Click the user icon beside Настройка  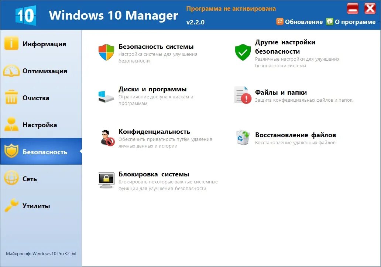point(11,124)
